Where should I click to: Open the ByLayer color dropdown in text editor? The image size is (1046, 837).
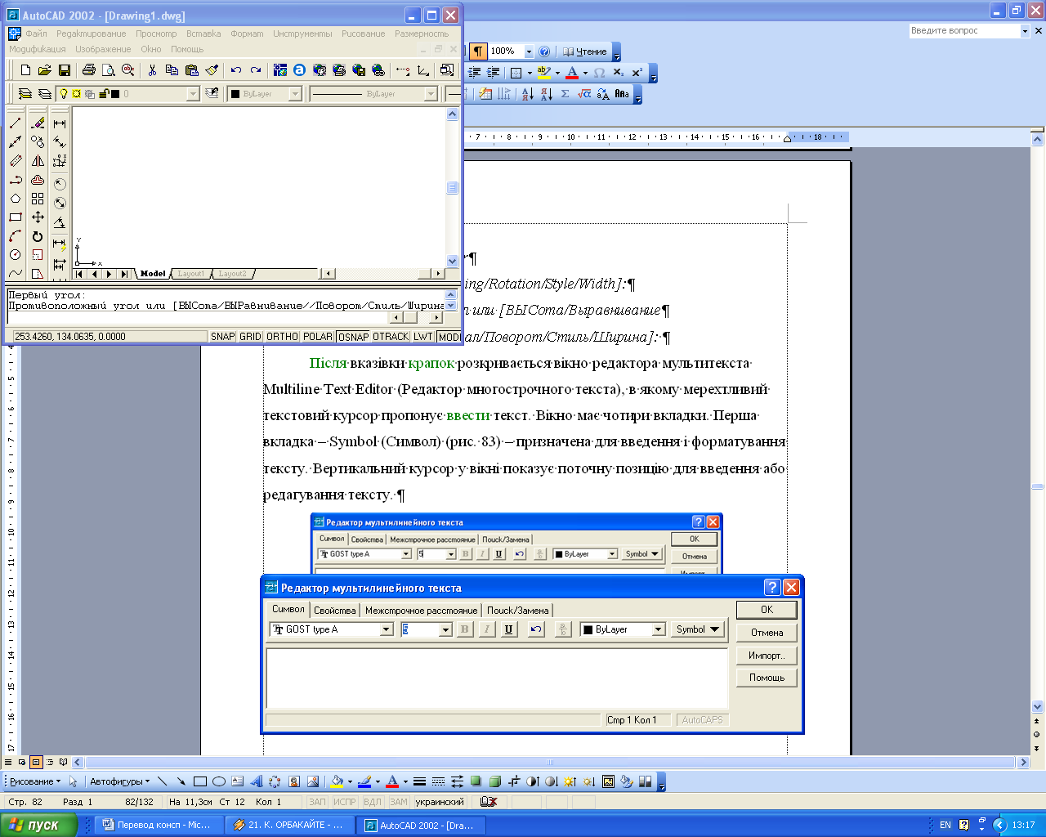coord(658,629)
